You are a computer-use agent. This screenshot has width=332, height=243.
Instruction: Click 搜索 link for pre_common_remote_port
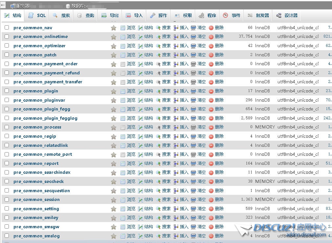tap(166, 154)
